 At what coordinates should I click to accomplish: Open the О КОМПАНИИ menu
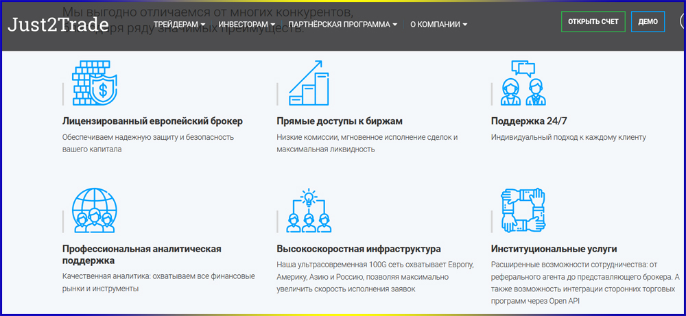coord(439,25)
